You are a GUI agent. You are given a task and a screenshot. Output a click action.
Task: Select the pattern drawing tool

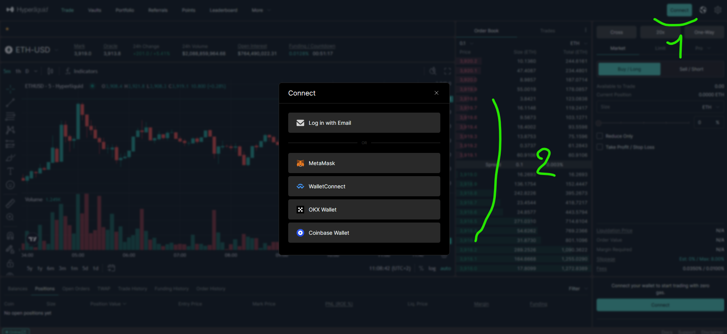(10, 130)
